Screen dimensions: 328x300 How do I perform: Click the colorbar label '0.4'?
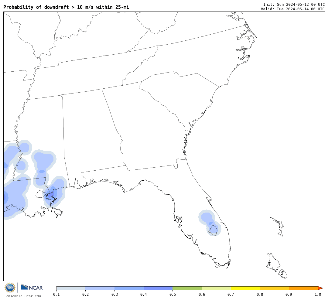click(x=144, y=294)
